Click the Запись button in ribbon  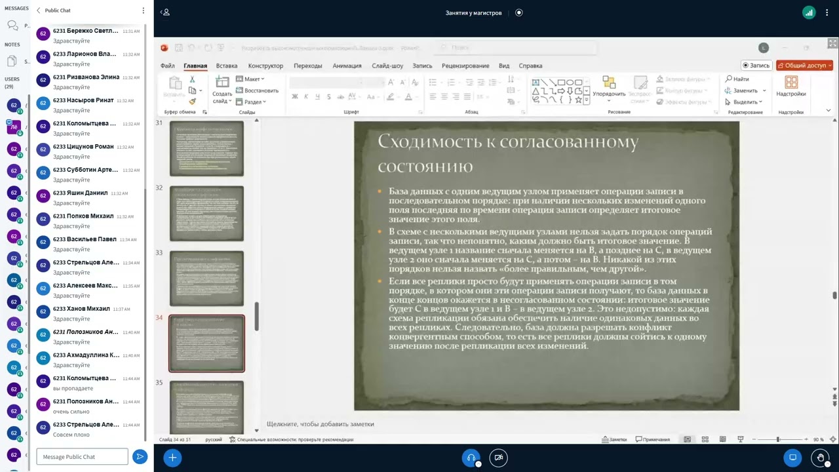(x=756, y=66)
